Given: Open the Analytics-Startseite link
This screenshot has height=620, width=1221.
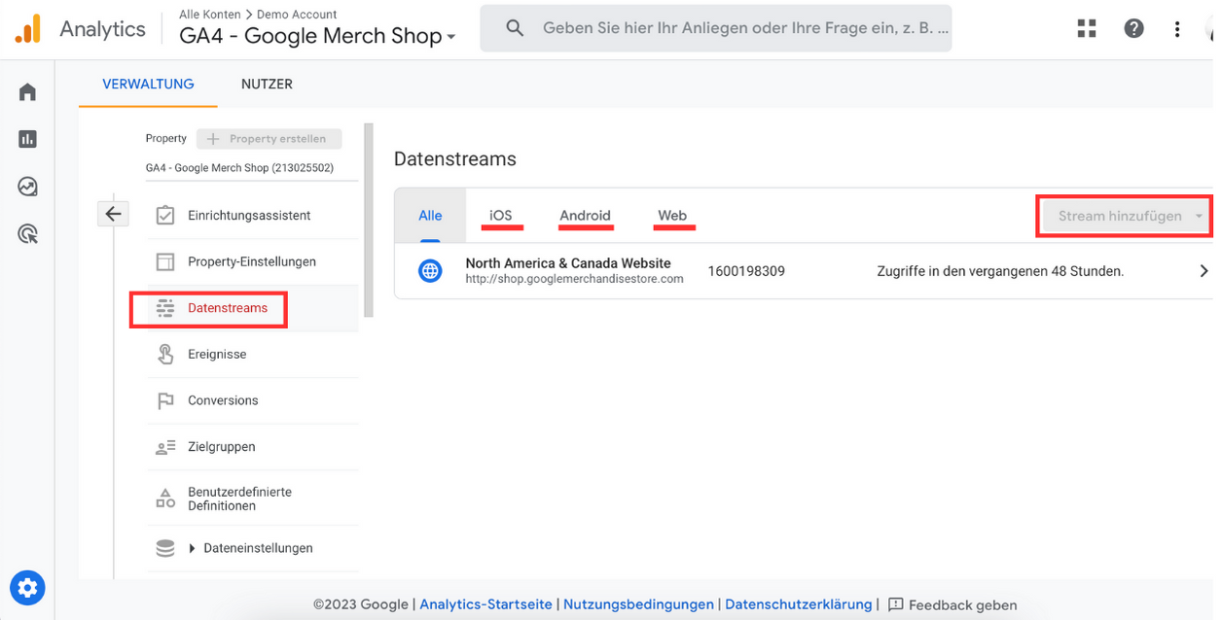Looking at the screenshot, I should coord(485,604).
